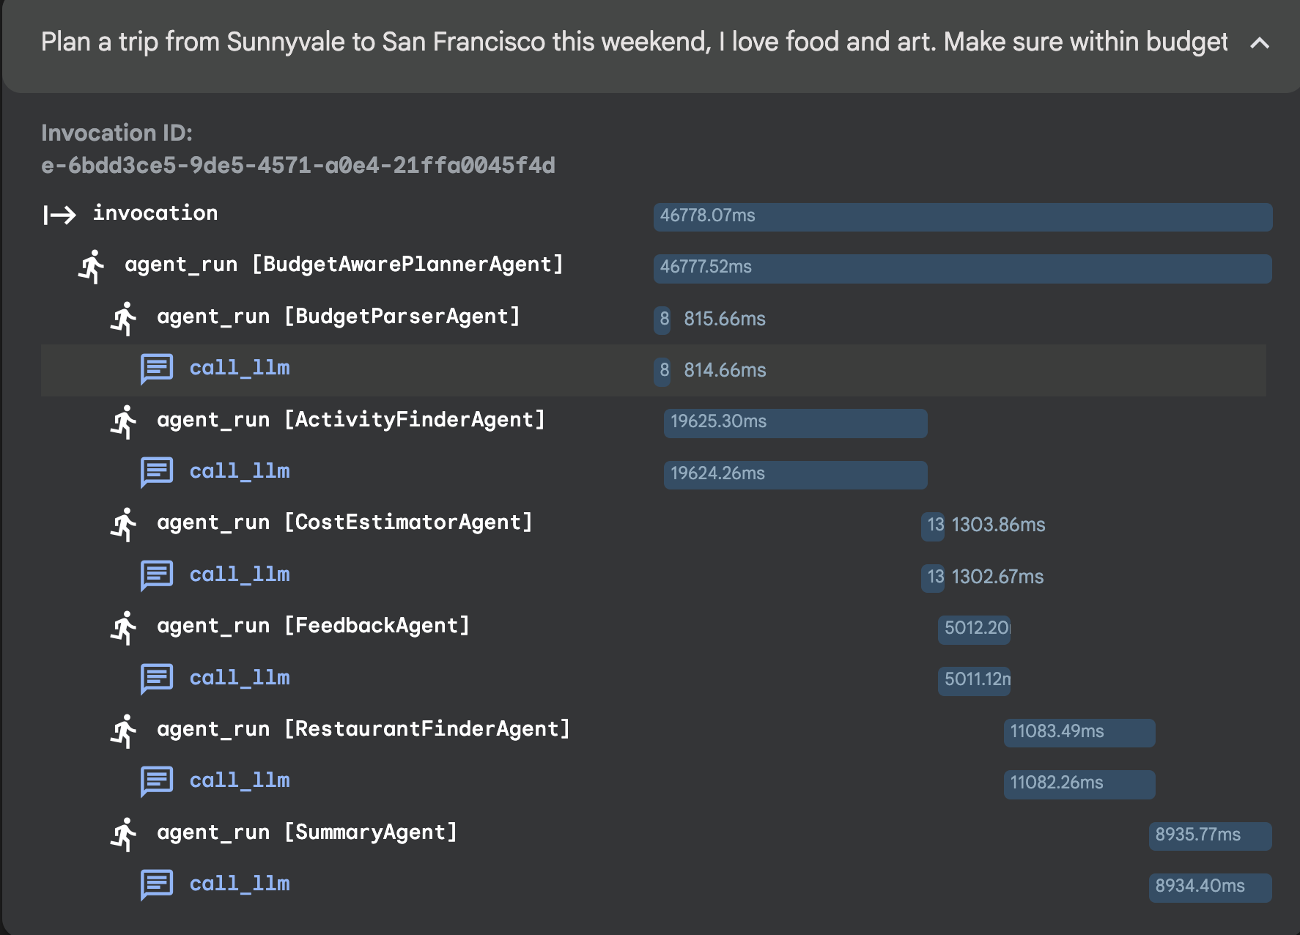Click the 19625.30ms ActivityFinderAgent duration bar
The image size is (1300, 935).
[x=795, y=423]
